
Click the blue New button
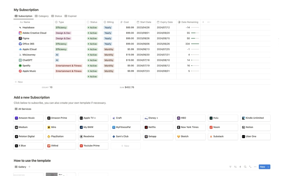(263, 167)
